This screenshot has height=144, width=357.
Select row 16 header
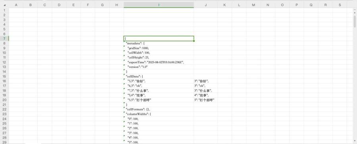[x=4, y=81]
